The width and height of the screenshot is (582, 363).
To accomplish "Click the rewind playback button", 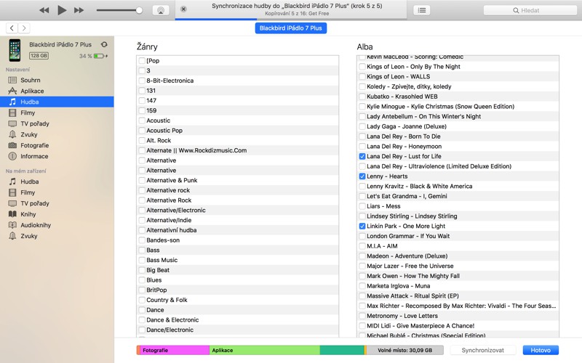I will 44,10.
